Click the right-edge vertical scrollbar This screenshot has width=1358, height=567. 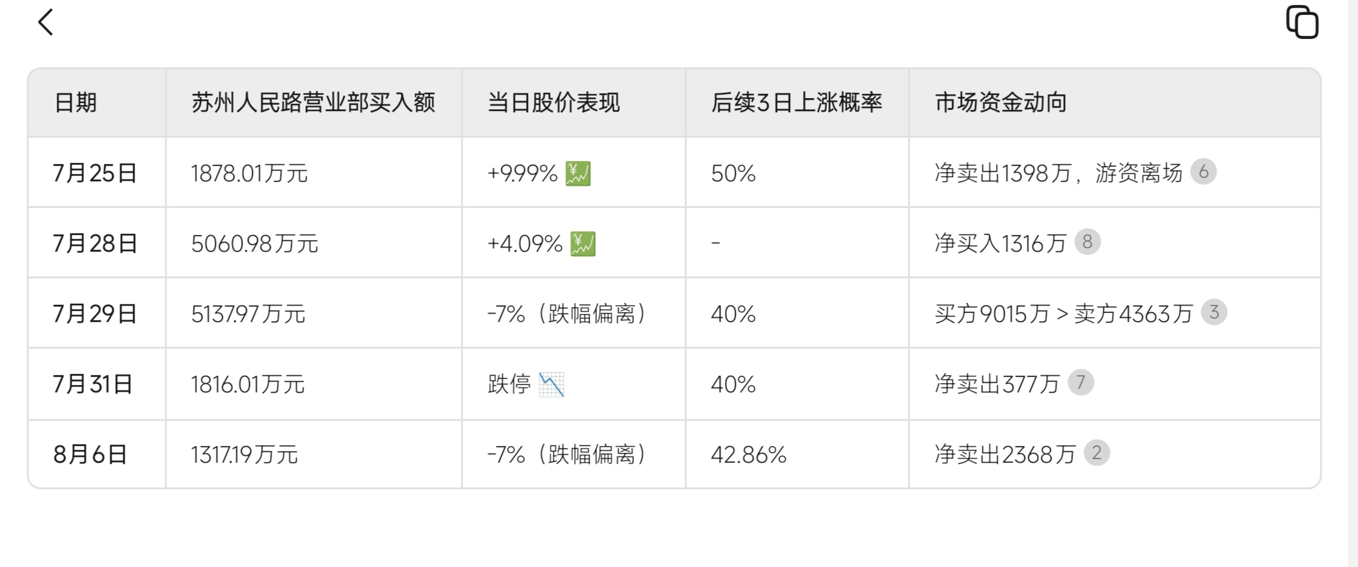click(x=1352, y=283)
